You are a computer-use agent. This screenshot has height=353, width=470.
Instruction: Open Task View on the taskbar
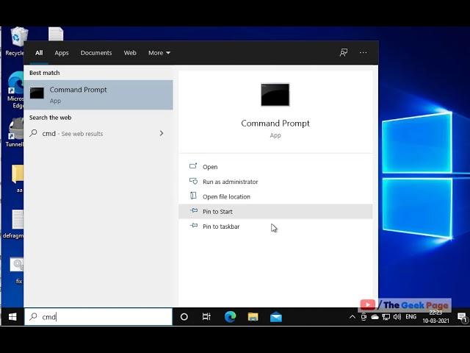pyautogui.click(x=206, y=317)
